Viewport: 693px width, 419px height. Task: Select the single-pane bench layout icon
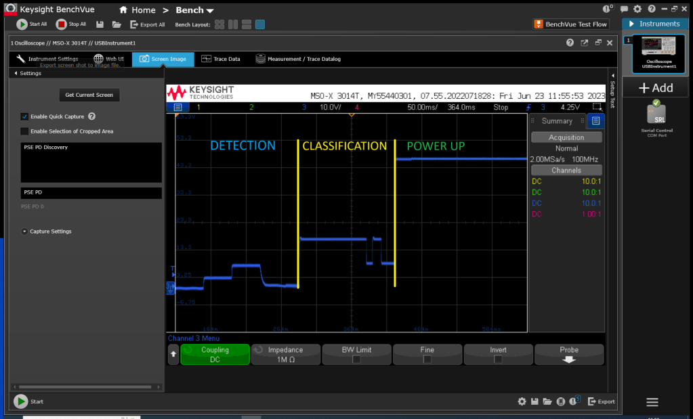click(259, 24)
